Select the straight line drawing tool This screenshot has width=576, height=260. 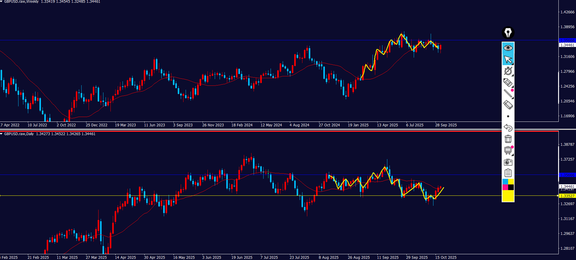(x=508, y=94)
